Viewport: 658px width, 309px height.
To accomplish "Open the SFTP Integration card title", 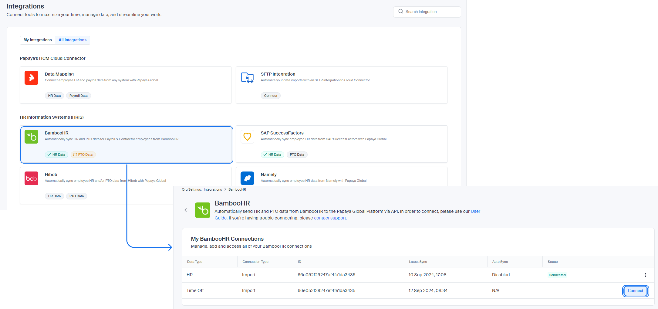I will point(278,74).
